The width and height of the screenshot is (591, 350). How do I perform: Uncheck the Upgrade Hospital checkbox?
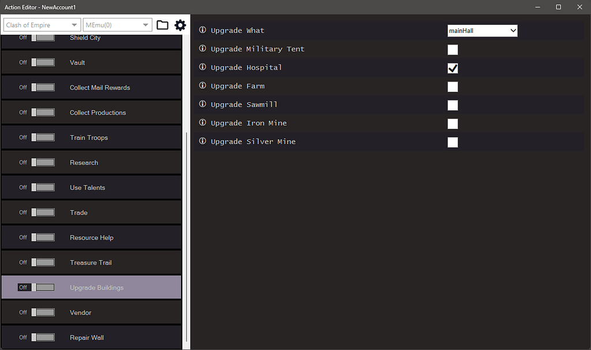[x=452, y=68]
